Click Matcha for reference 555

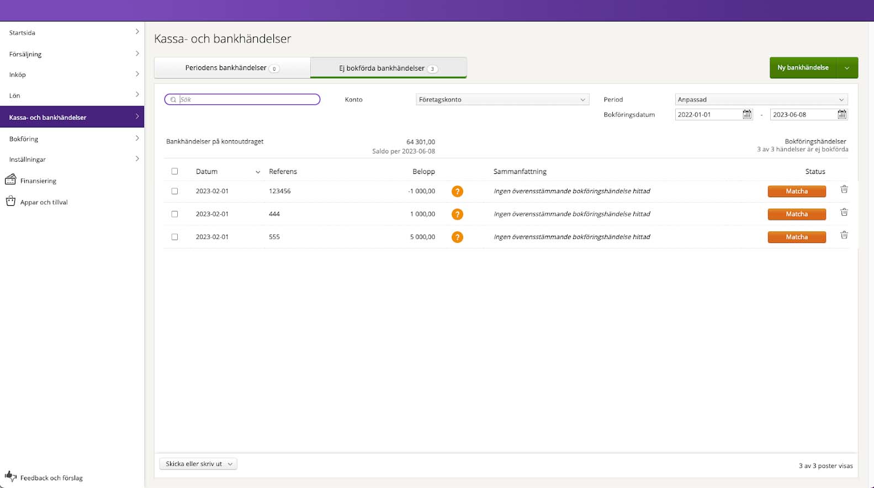click(x=797, y=237)
